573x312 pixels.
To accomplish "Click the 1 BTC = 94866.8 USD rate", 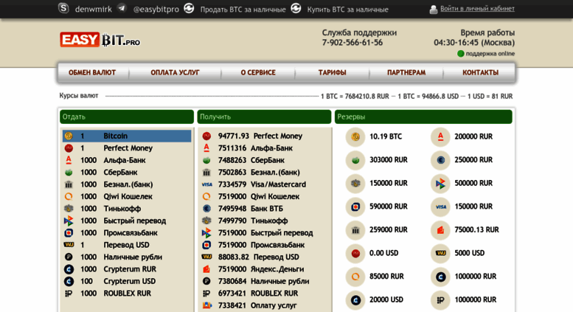I will pos(428,97).
